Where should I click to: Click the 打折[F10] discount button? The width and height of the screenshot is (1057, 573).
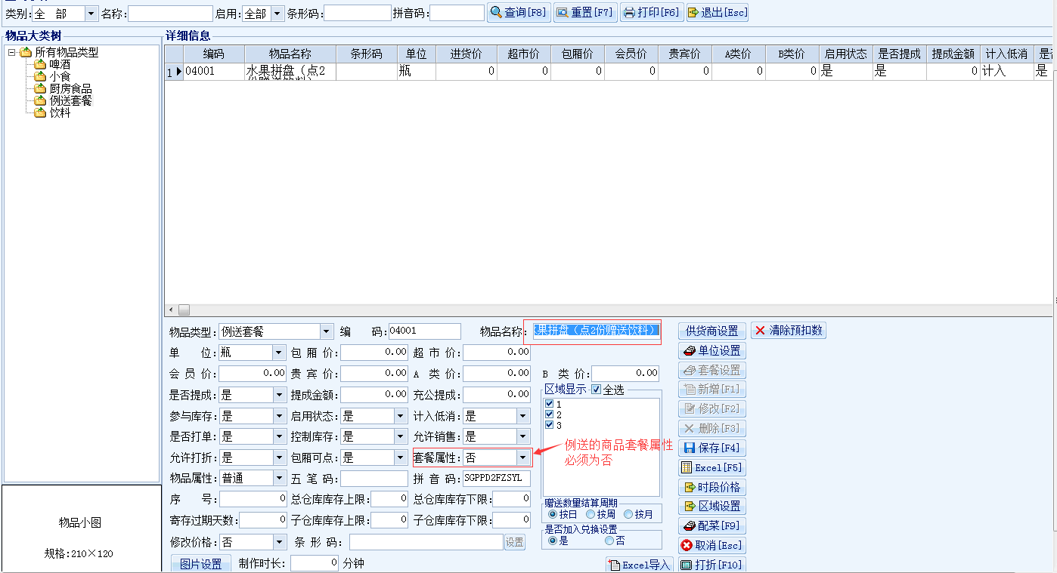click(x=712, y=565)
